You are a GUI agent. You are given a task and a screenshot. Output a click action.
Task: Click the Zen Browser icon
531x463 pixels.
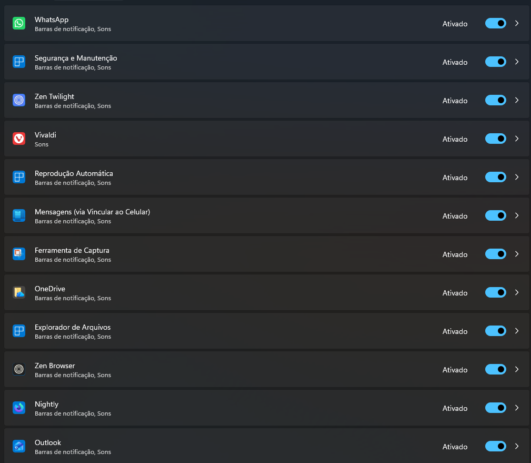(x=19, y=369)
